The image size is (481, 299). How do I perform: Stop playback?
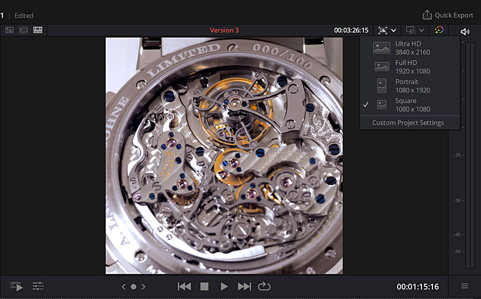coord(204,287)
